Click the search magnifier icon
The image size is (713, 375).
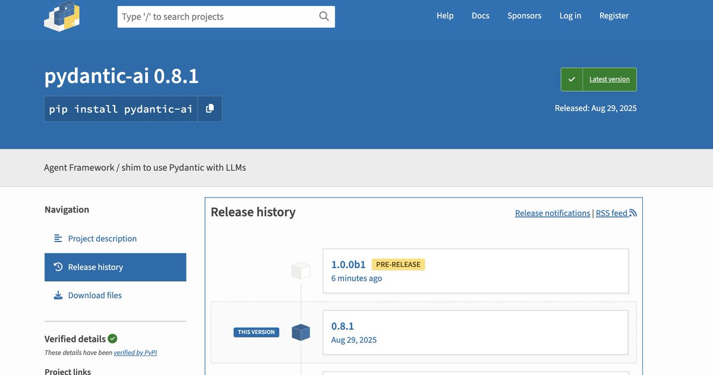click(324, 17)
